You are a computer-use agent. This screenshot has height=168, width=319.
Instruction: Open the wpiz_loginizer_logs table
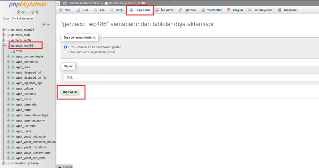tap(29, 83)
